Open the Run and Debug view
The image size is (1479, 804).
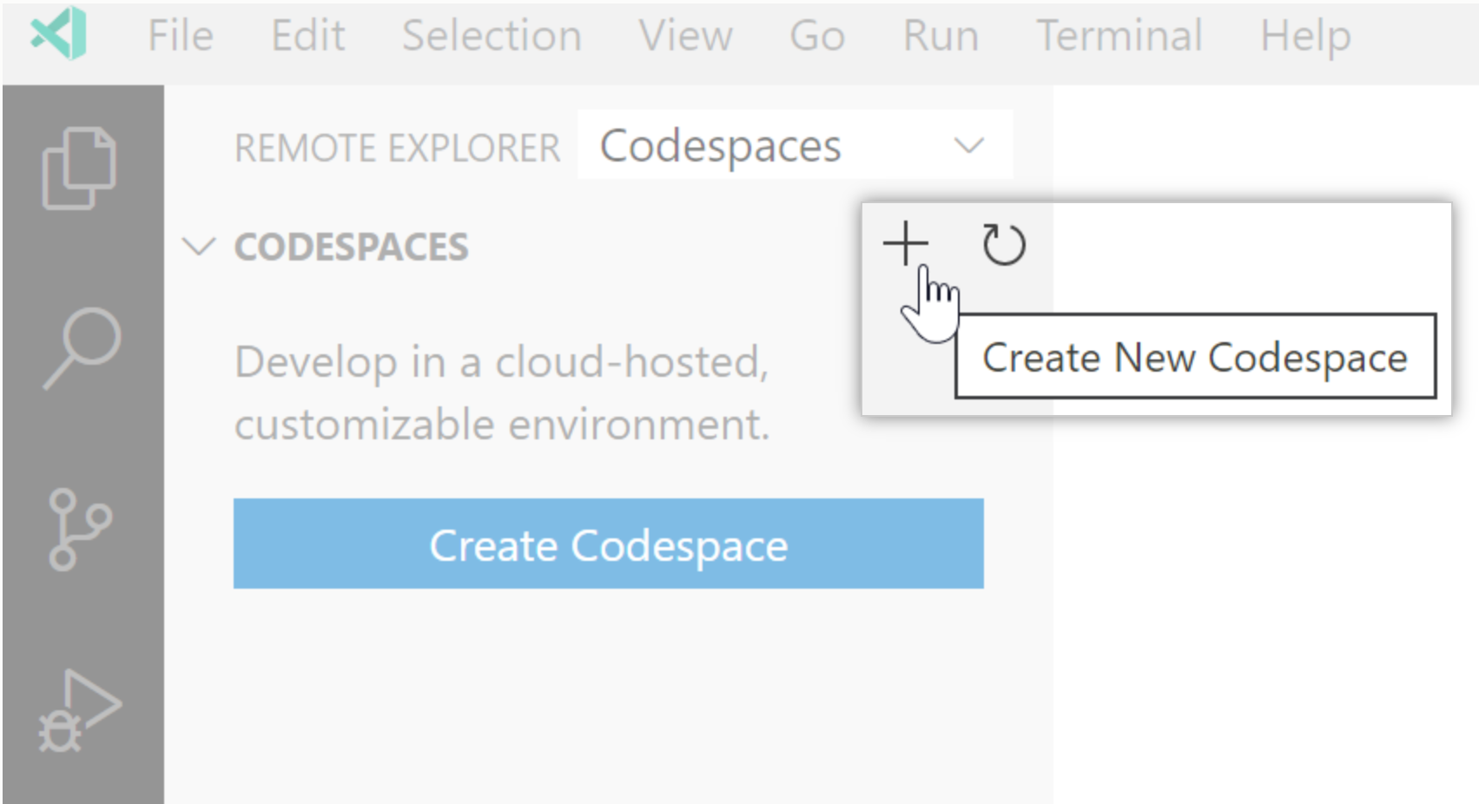coord(80,711)
